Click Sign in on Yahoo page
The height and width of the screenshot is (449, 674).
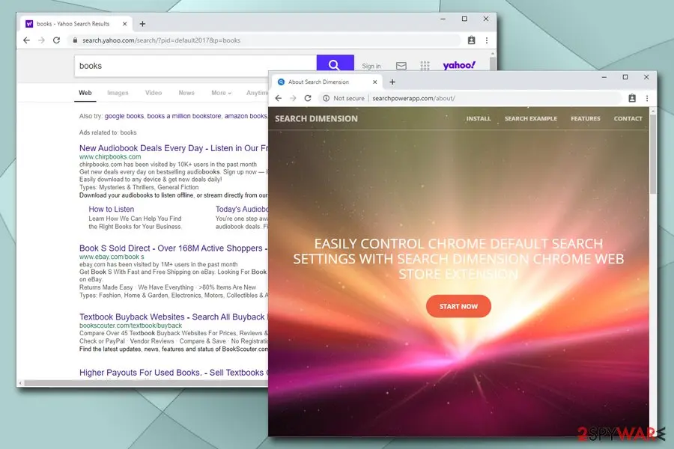[371, 66]
